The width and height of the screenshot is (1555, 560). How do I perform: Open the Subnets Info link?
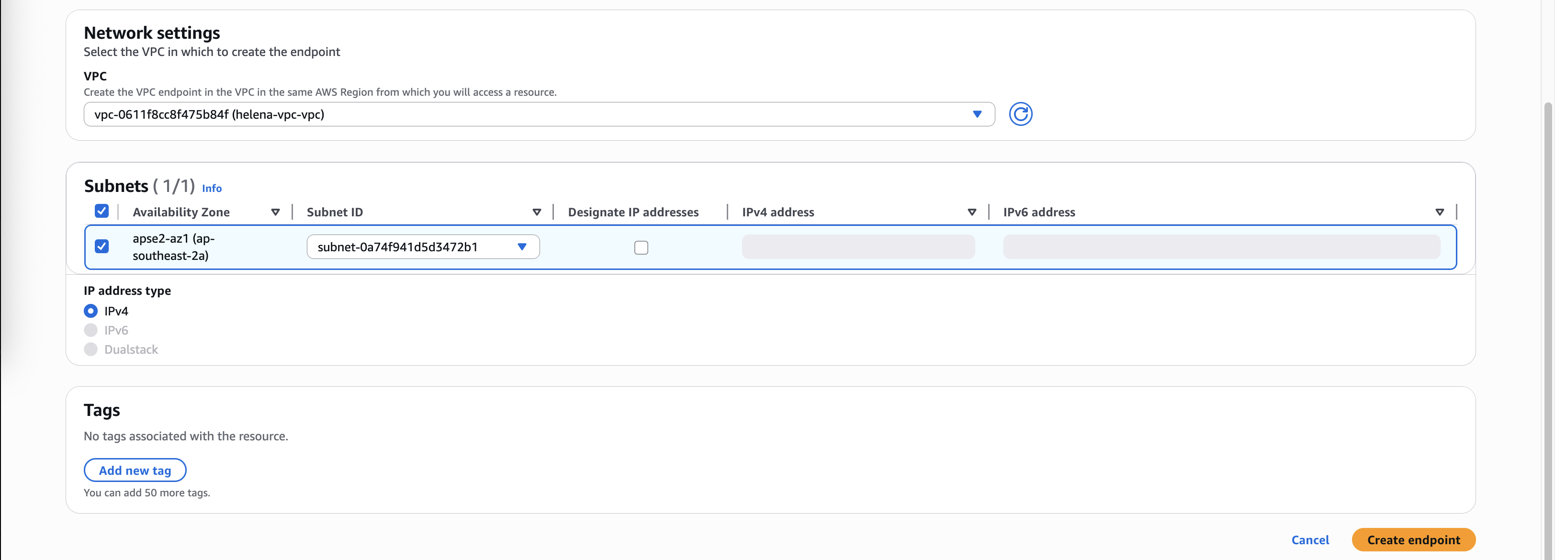click(x=211, y=188)
